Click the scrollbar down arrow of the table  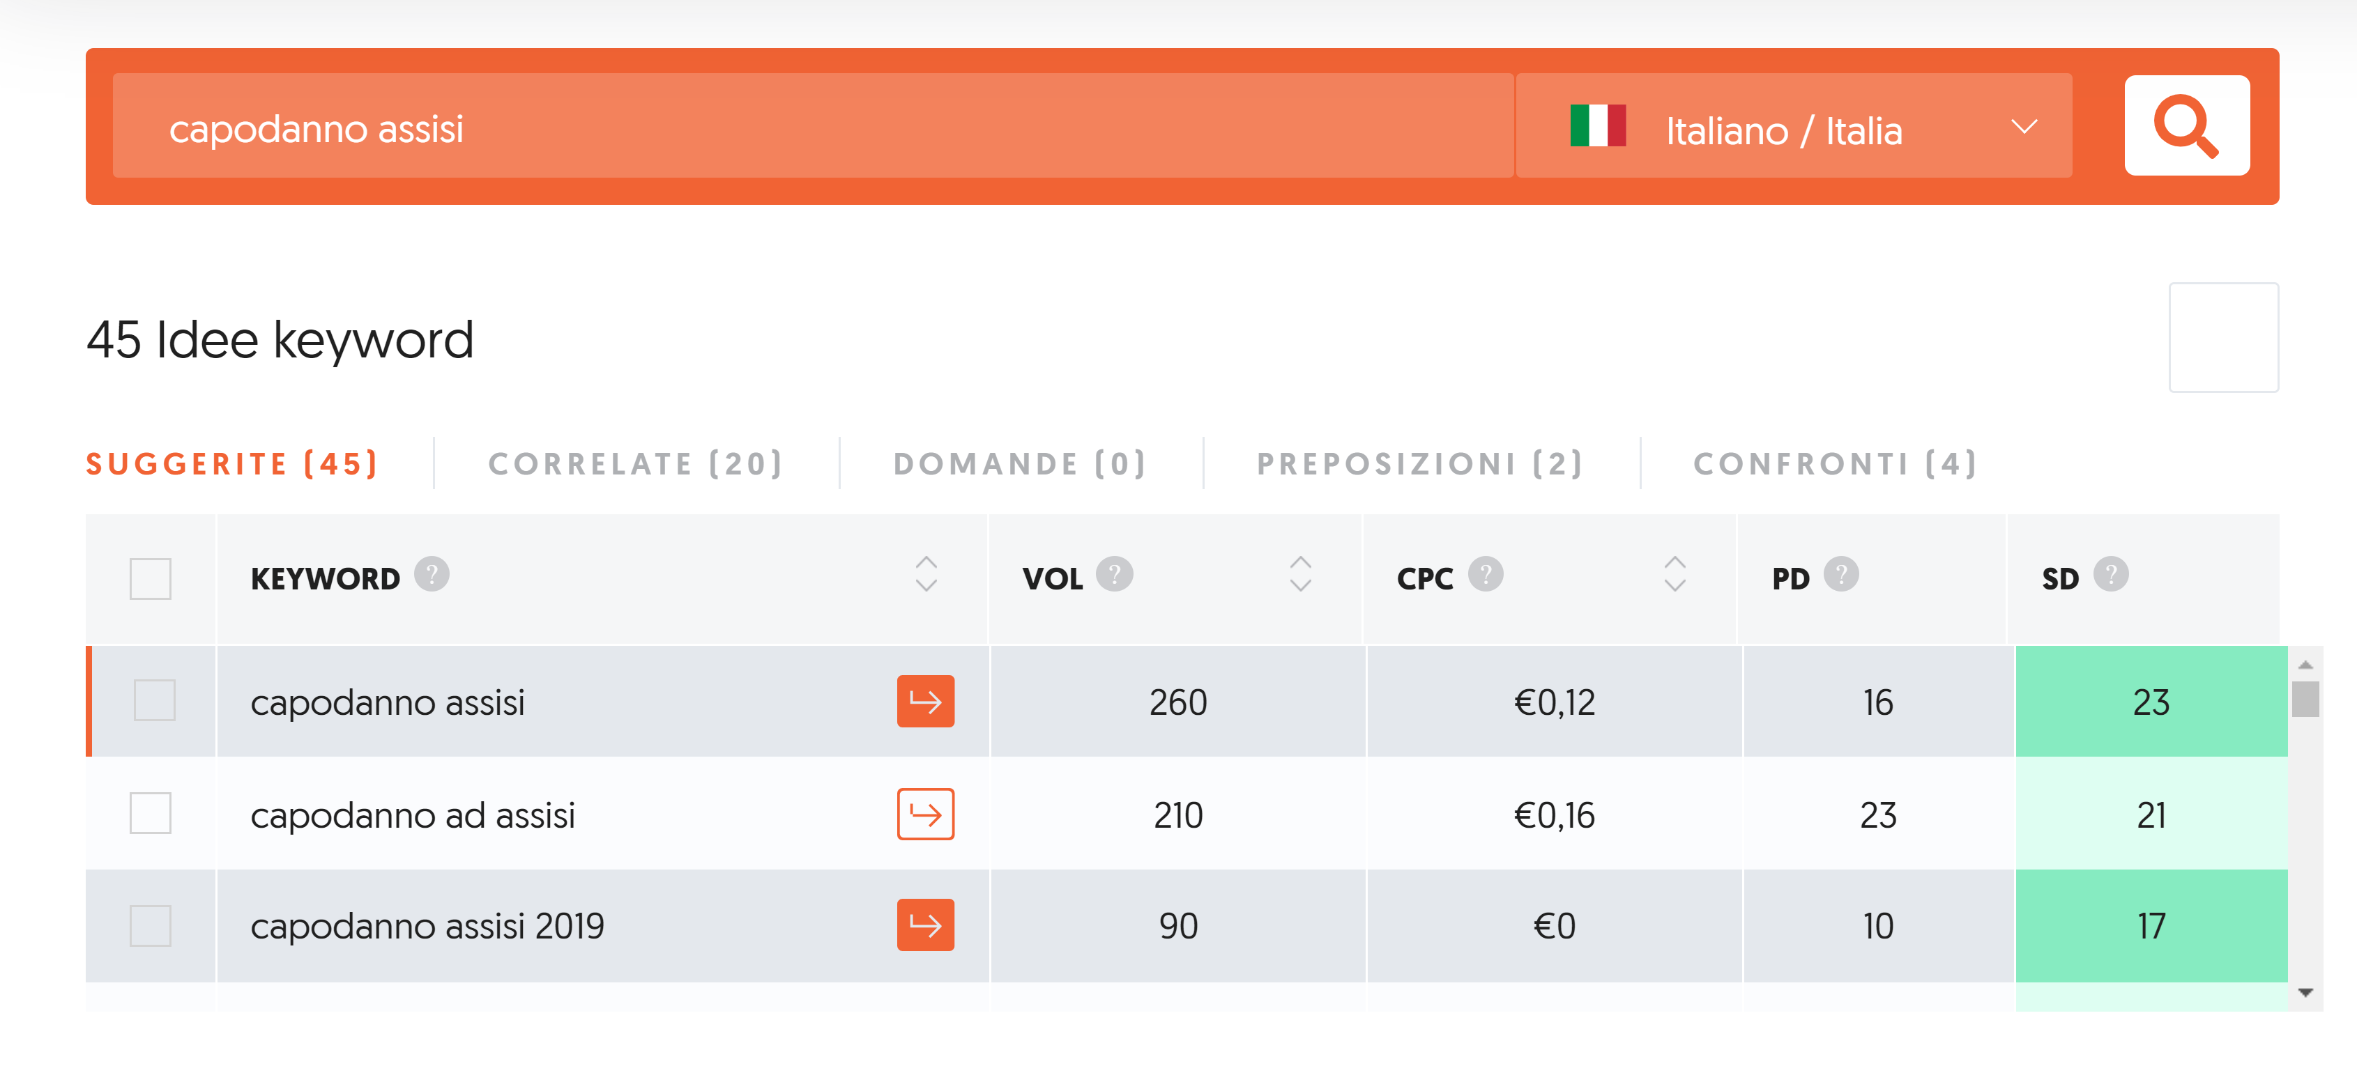(x=2305, y=993)
